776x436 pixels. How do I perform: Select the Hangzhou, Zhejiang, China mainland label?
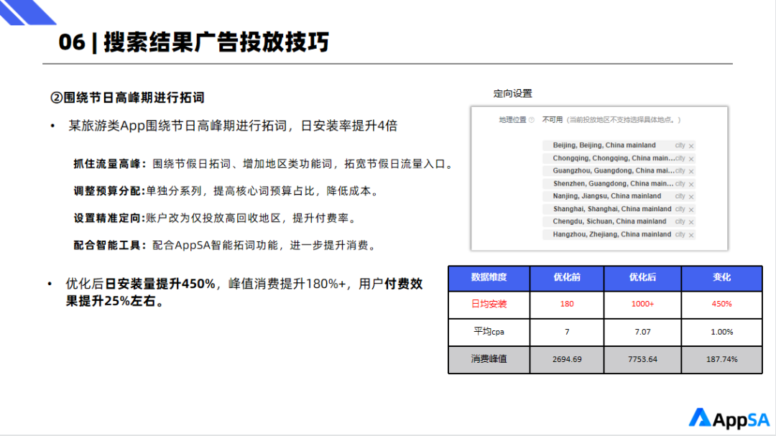tap(612, 234)
